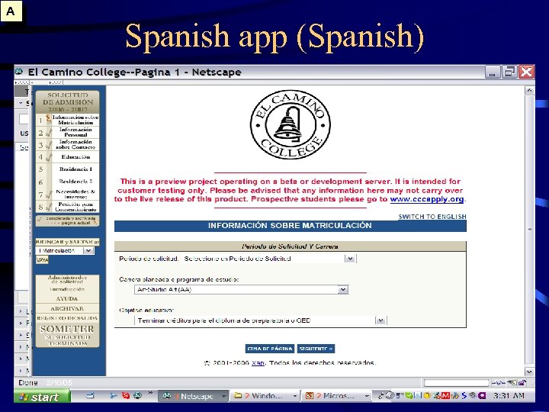Open the Netscape taskbar group
This screenshot has width=549, height=412.
click(193, 396)
